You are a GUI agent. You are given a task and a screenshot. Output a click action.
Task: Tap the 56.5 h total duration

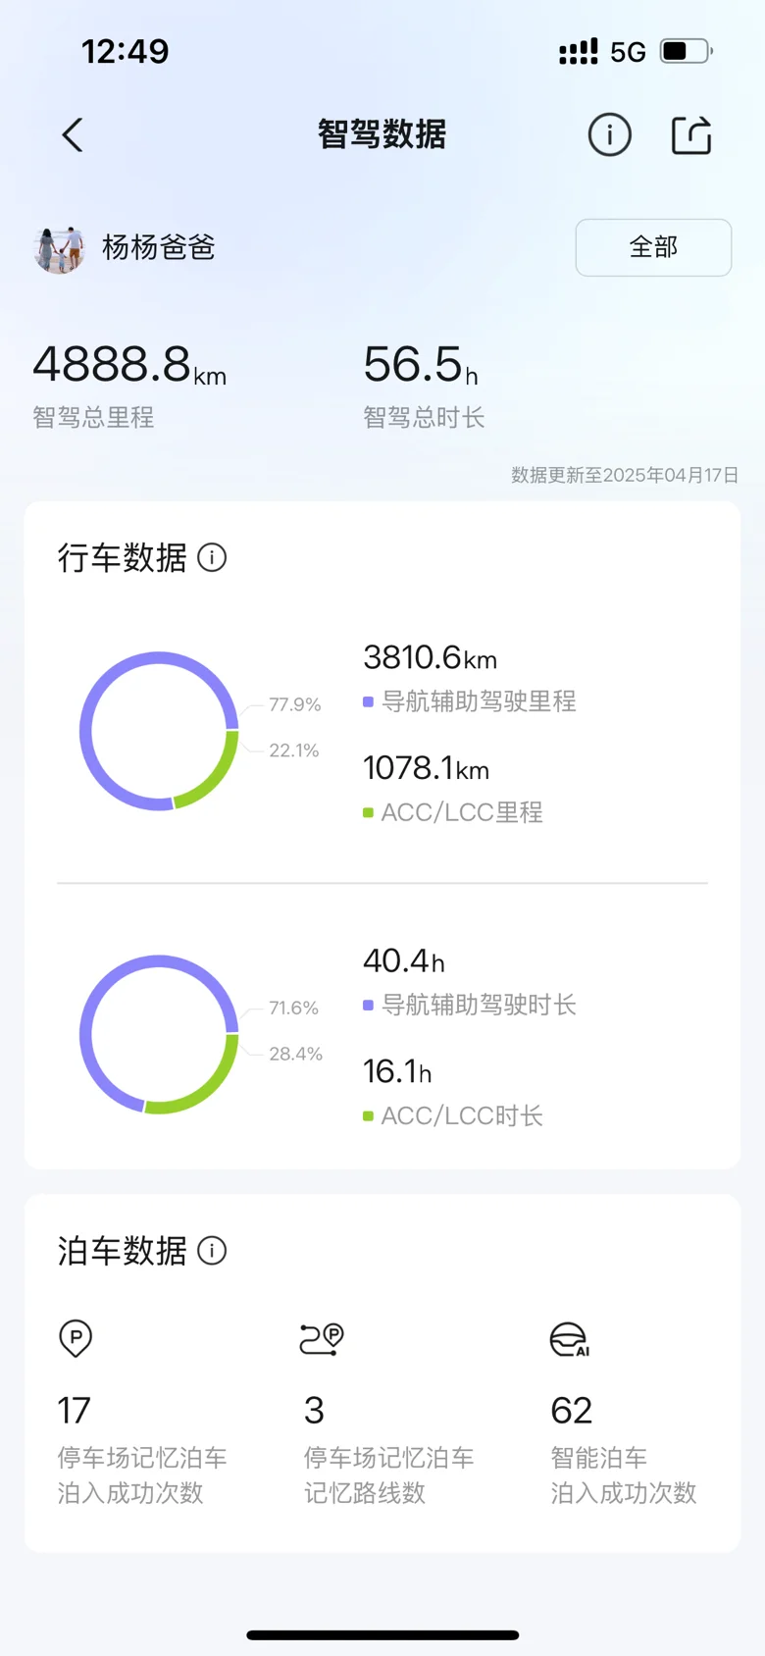tap(421, 366)
